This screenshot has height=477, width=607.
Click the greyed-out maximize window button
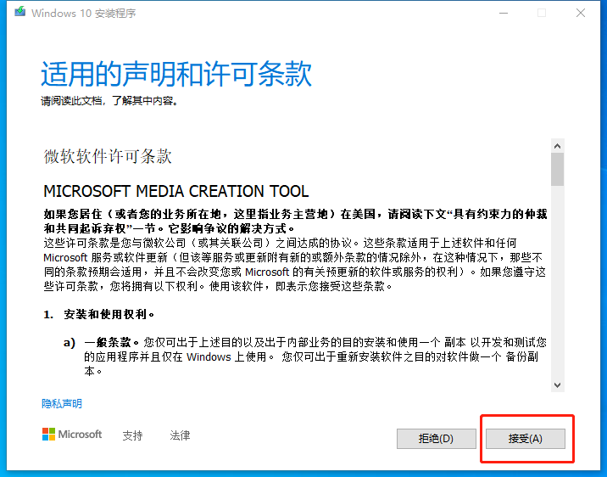coord(542,13)
